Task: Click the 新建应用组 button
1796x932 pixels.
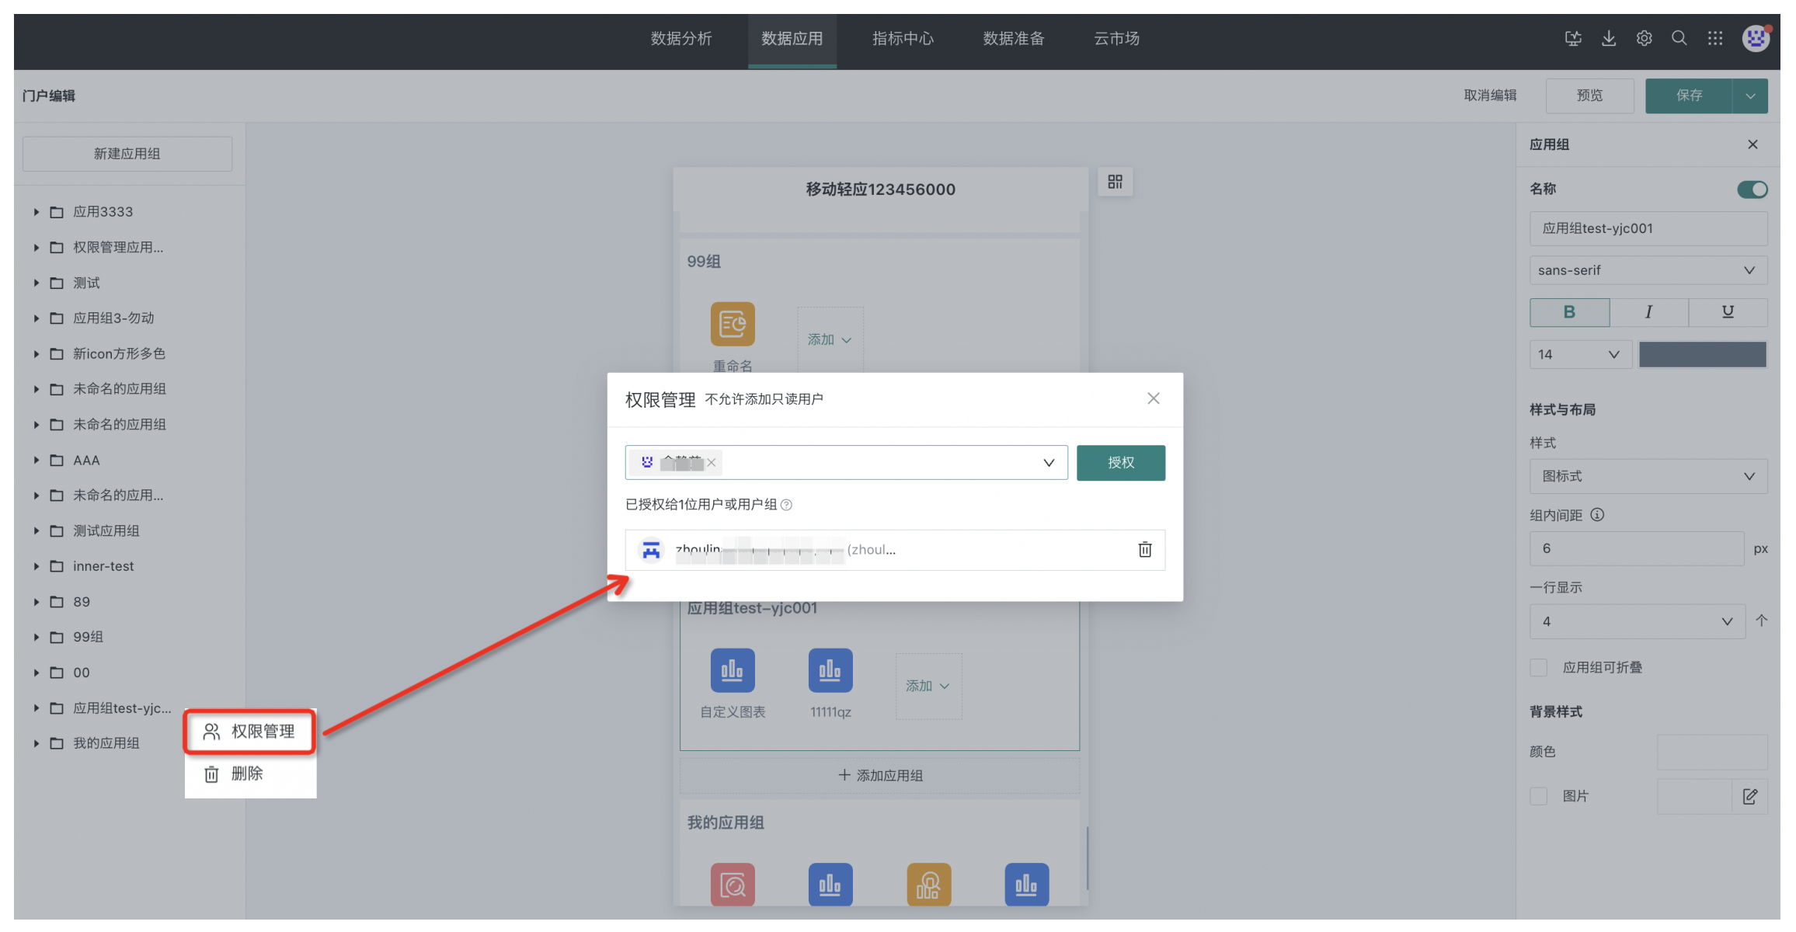Action: pyautogui.click(x=127, y=154)
